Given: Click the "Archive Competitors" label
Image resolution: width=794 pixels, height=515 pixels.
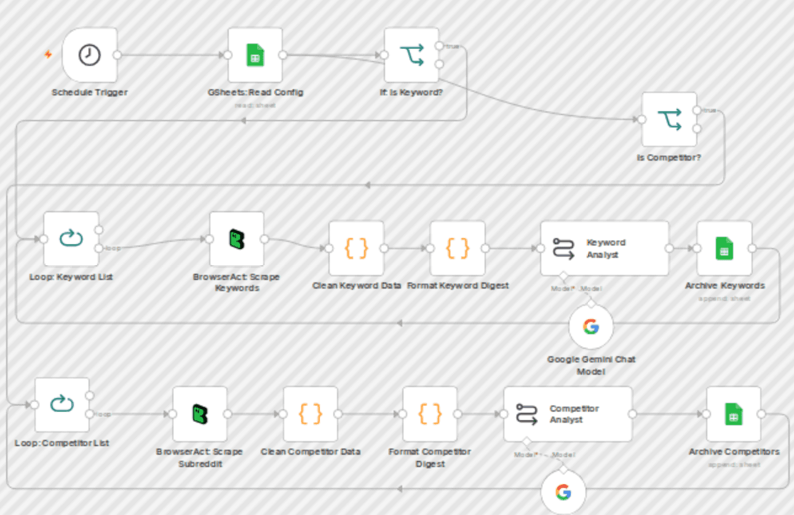Looking at the screenshot, I should (734, 452).
